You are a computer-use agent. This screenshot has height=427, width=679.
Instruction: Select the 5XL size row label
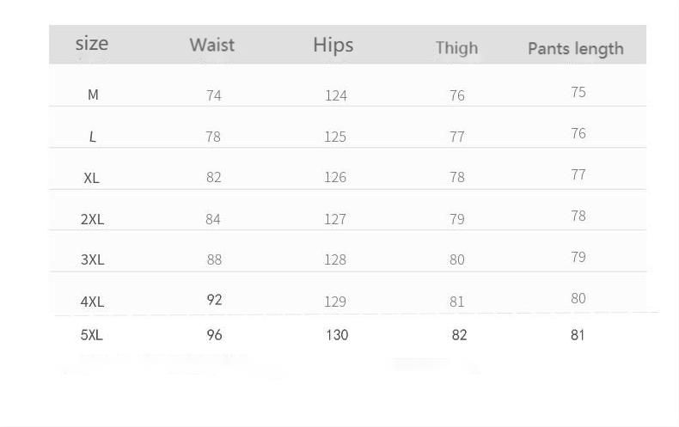click(x=92, y=335)
